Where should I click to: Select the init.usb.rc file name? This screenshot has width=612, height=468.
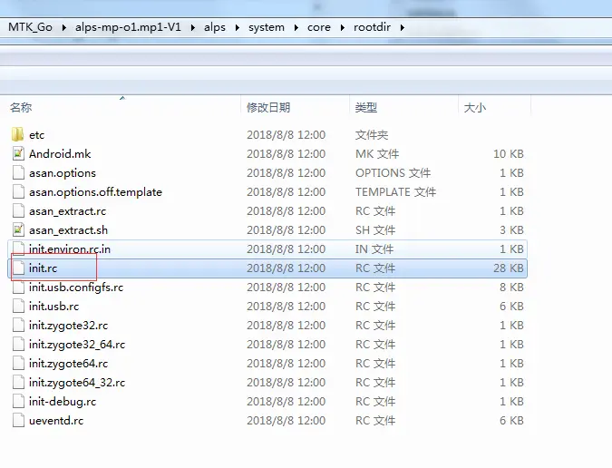click(53, 307)
